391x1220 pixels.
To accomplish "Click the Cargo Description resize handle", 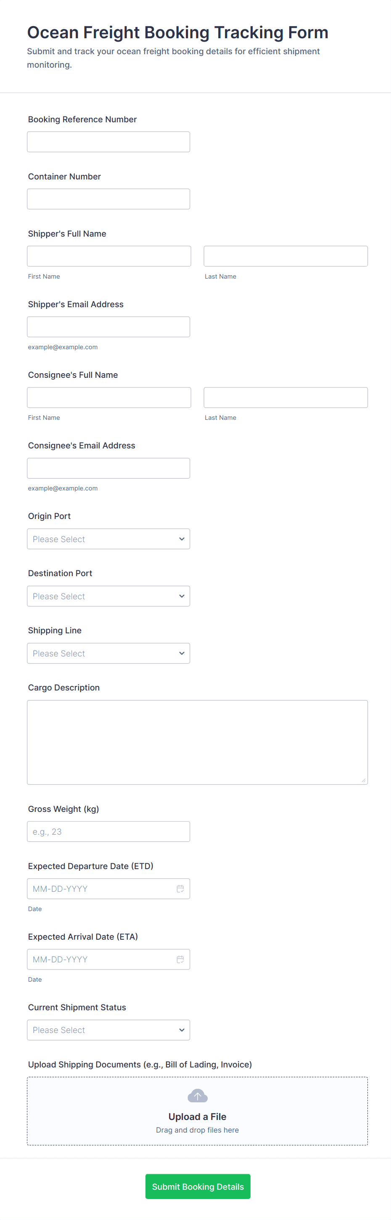I will pos(364,780).
